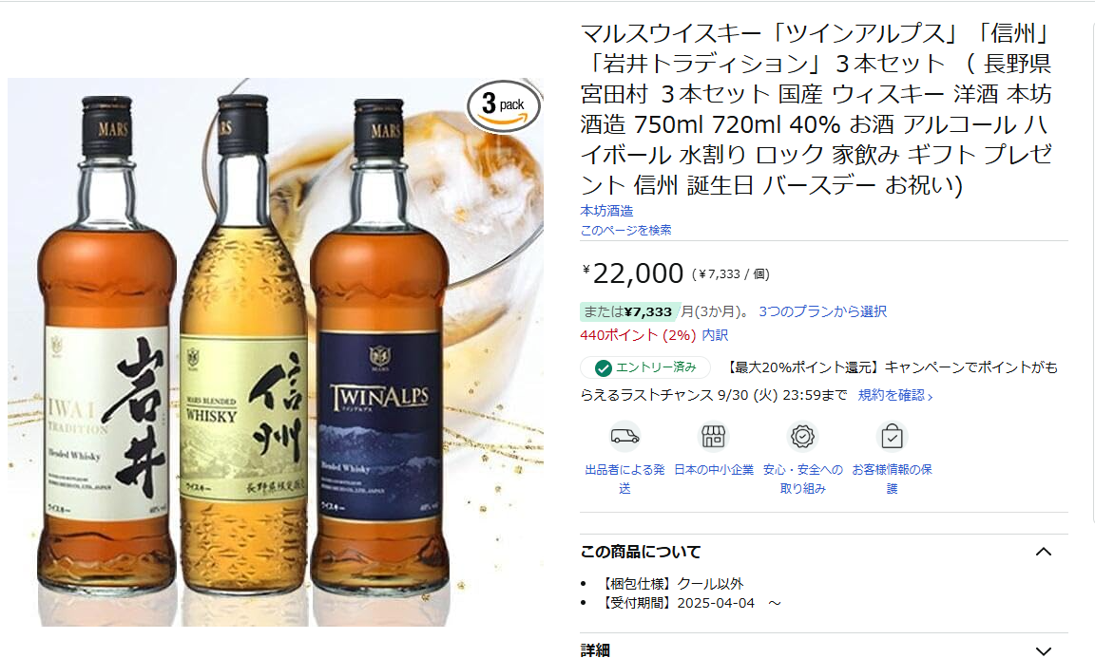Click the ¥7,333 monthly payment highlight
The width and height of the screenshot is (1095, 658).
point(629,311)
